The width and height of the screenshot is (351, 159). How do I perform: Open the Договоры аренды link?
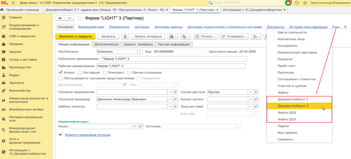pyautogui.click(x=169, y=27)
